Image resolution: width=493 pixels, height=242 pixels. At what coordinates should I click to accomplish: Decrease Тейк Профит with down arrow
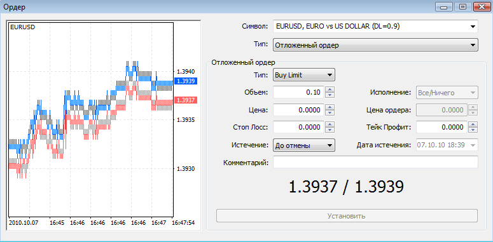click(473, 130)
